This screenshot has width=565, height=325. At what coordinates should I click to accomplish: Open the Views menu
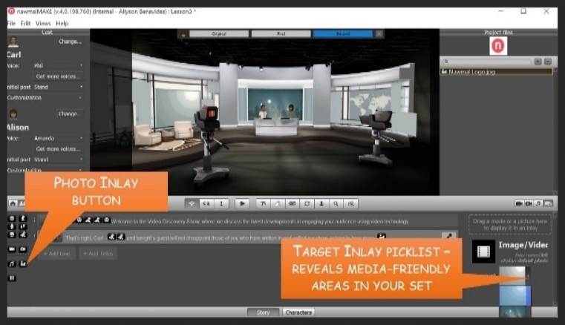pyautogui.click(x=43, y=24)
